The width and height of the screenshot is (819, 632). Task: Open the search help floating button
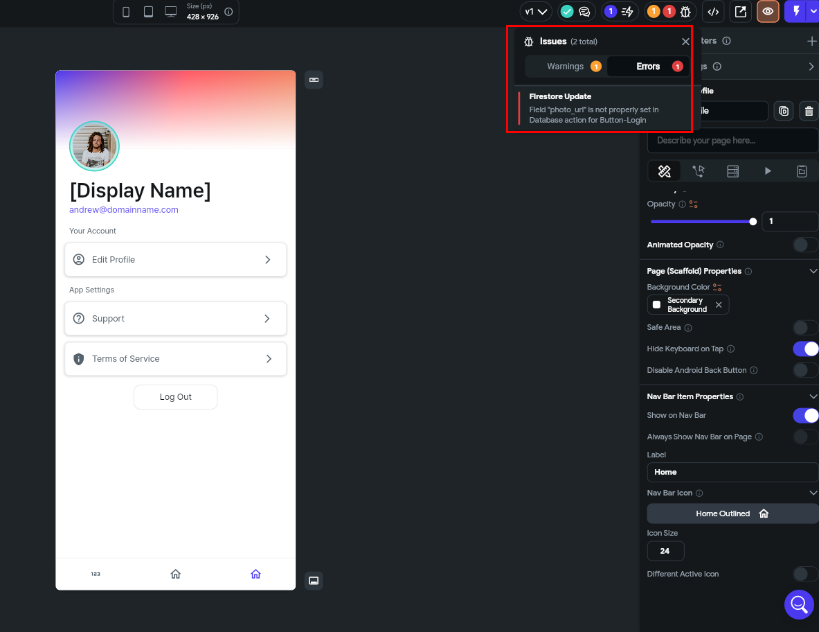click(x=799, y=604)
